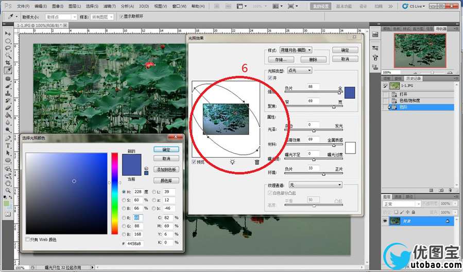Enable 只有 Web 颜色 checkbox

28,240
